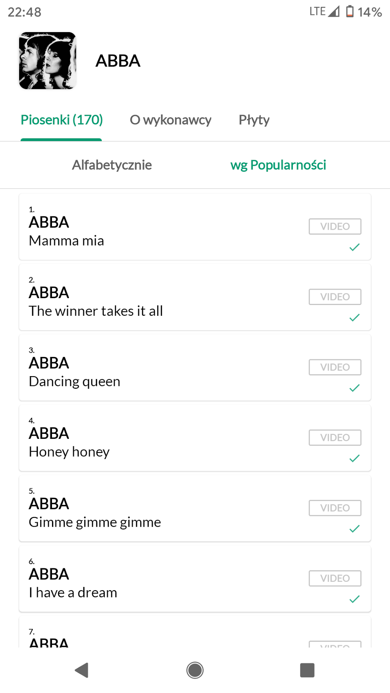The width and height of the screenshot is (390, 693).
Task: Go to the Płyty tab
Action: tap(254, 120)
